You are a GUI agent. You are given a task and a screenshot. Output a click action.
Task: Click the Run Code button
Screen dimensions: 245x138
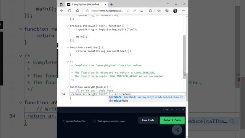pyautogui.click(x=148, y=120)
